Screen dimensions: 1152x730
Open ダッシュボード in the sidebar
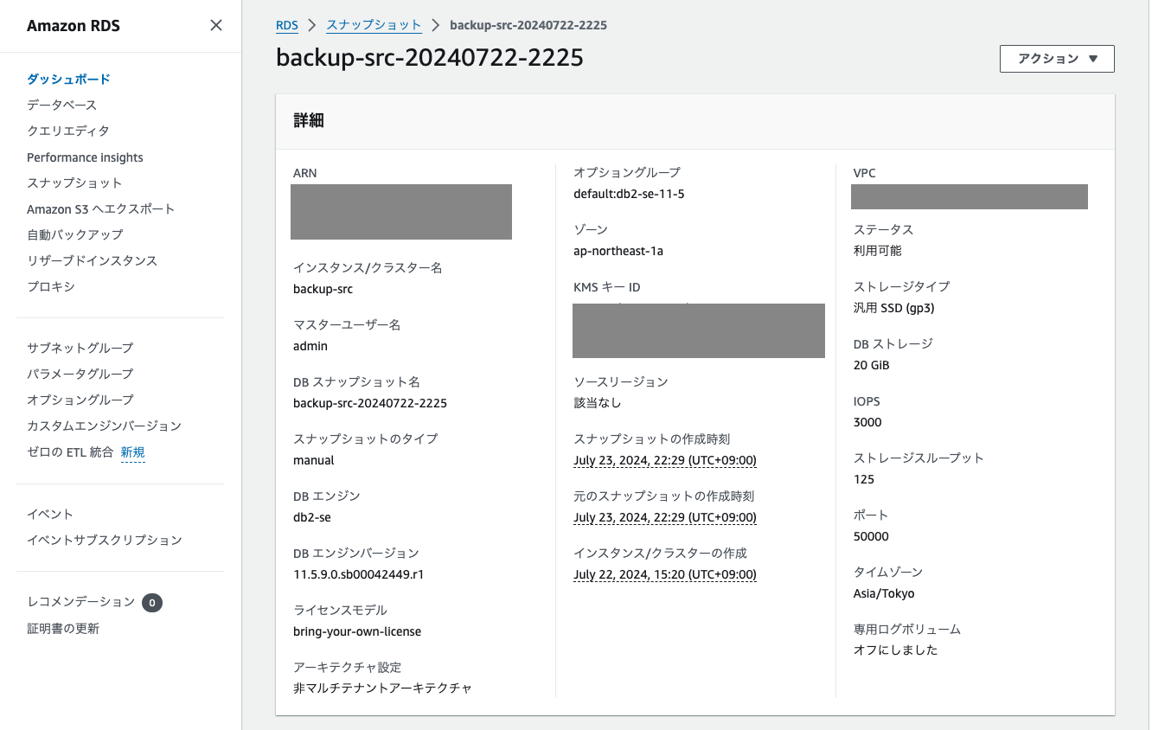coord(69,79)
